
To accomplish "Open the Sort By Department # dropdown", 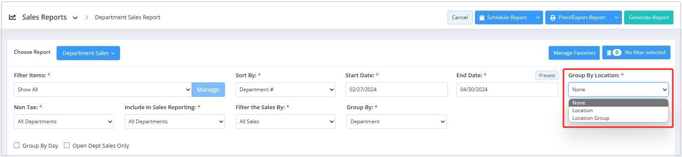I will click(x=285, y=90).
